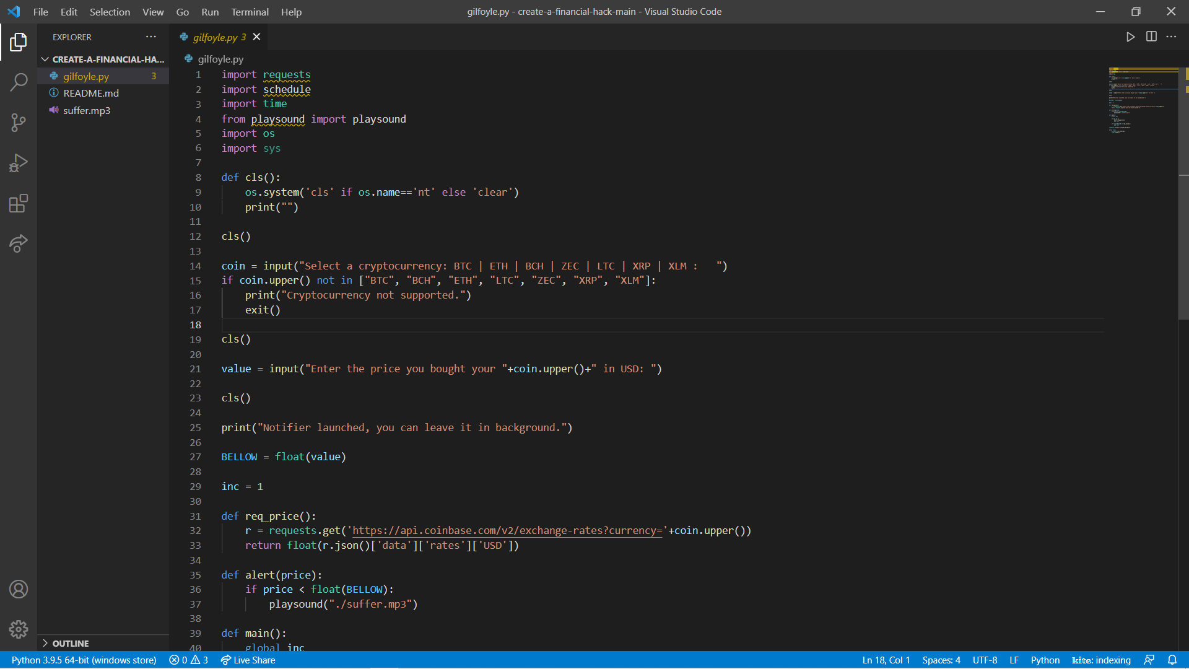Click the coinbase API URL link
The width and height of the screenshot is (1189, 669).
507,531
